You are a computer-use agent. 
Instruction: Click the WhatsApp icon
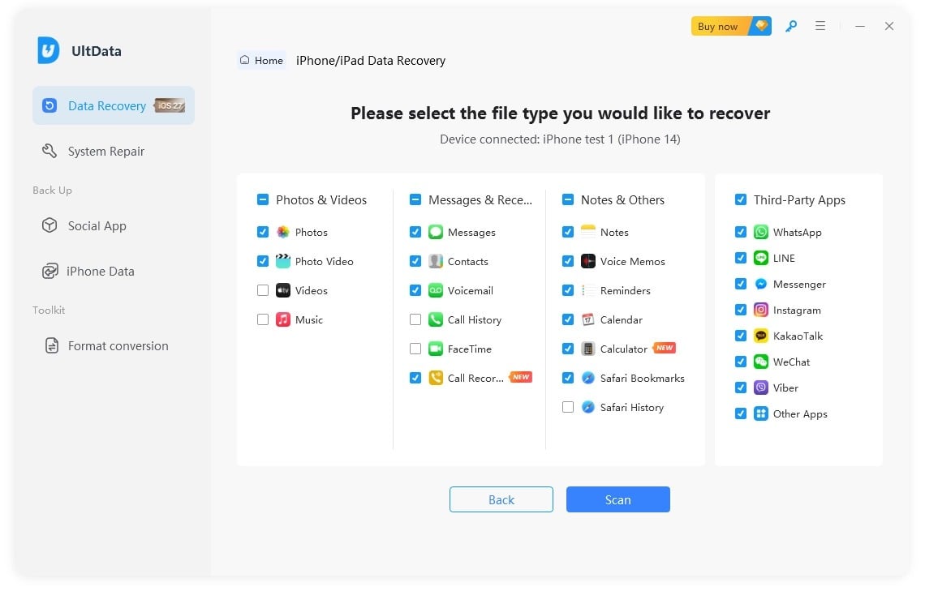[x=761, y=232]
